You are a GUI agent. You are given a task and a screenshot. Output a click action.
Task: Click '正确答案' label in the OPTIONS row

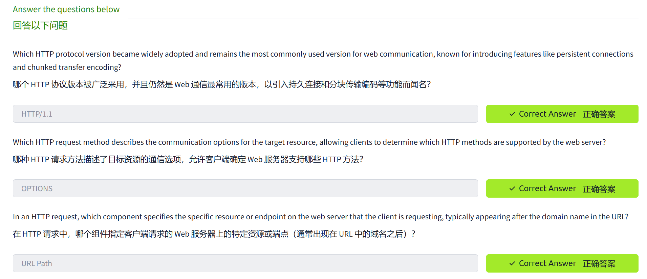(x=599, y=189)
